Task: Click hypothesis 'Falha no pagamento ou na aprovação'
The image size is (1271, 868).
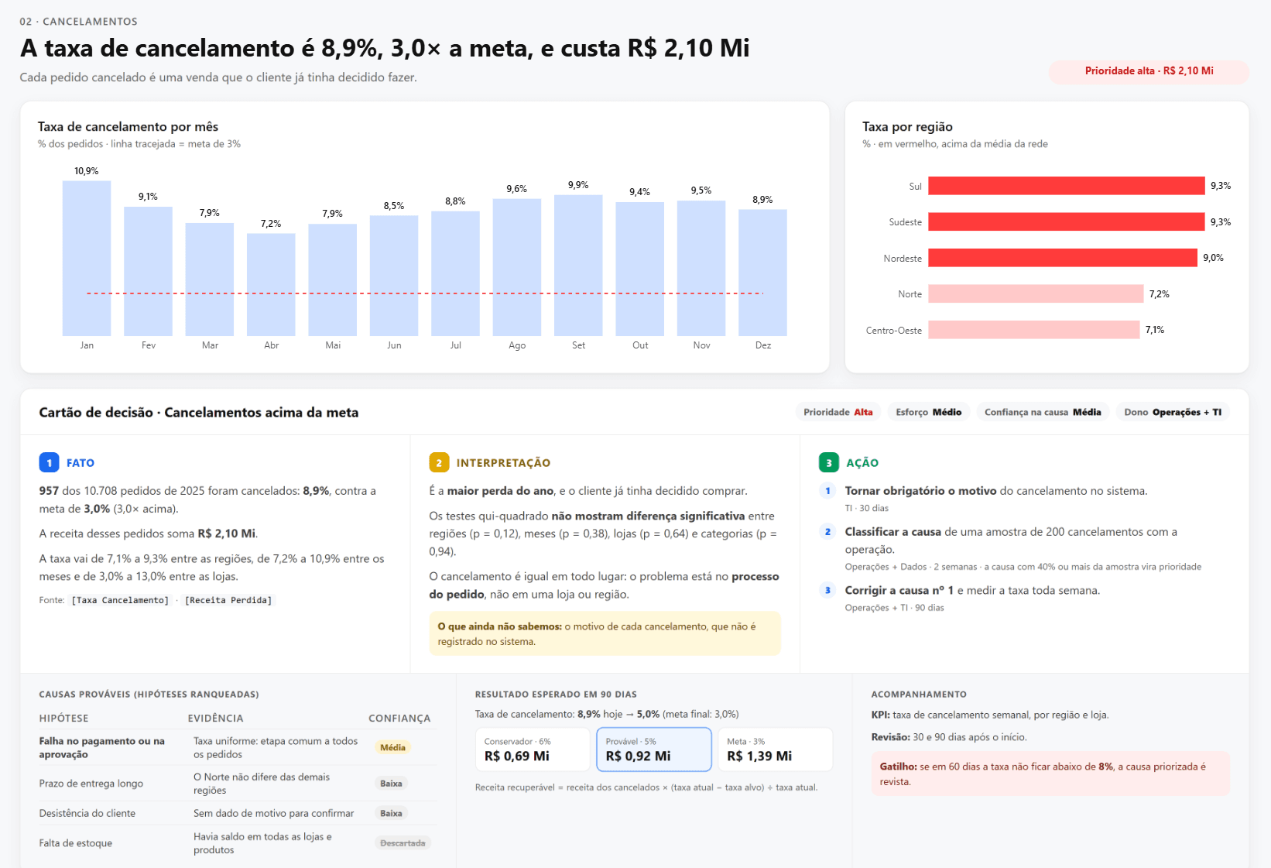Action: coord(102,748)
